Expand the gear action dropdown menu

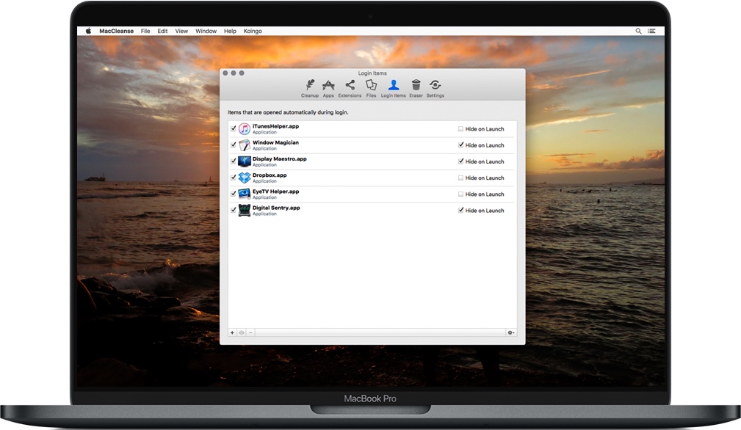click(511, 332)
